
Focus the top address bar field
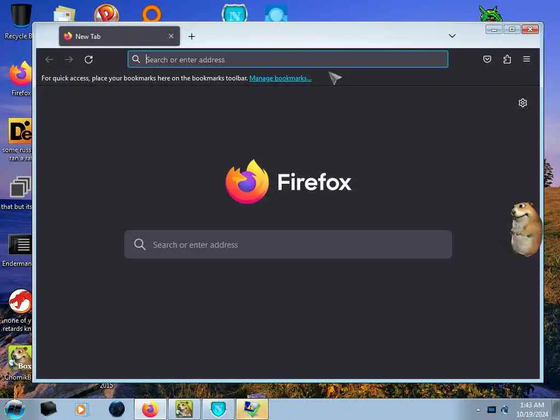pos(288,59)
